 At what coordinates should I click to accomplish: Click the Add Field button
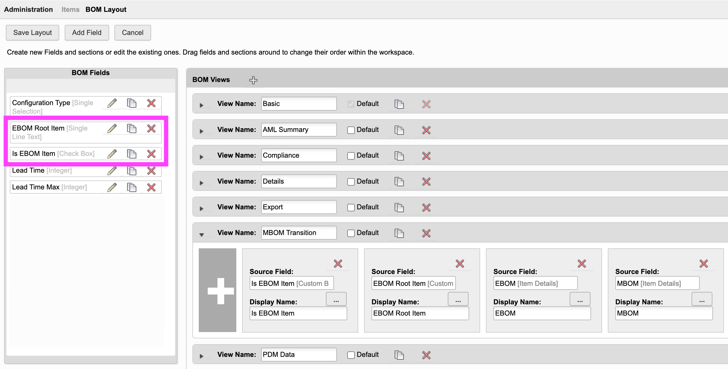click(x=87, y=33)
